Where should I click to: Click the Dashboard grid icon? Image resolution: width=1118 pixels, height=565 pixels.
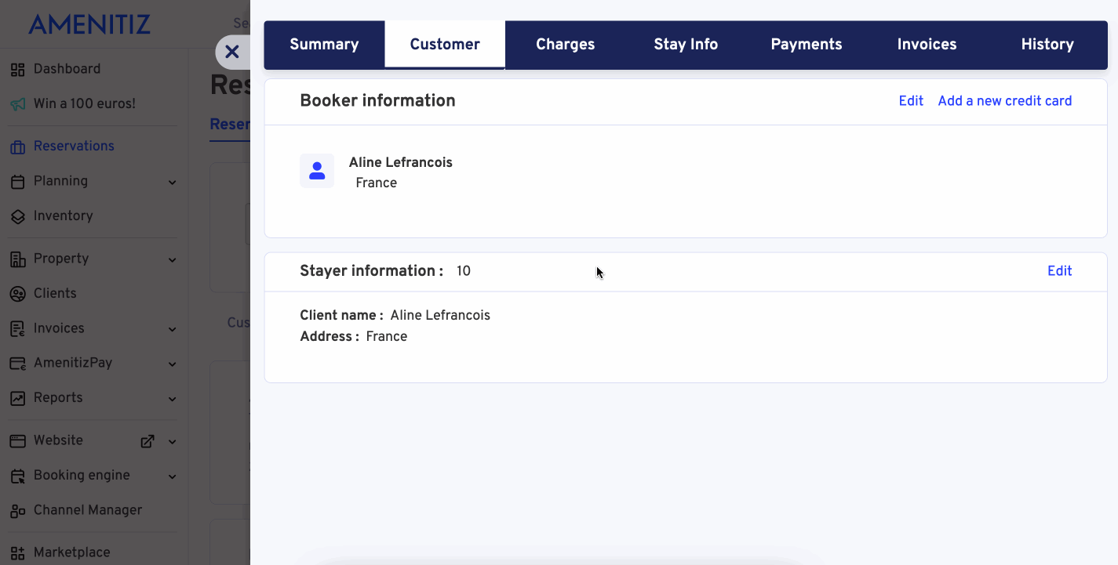[17, 70]
